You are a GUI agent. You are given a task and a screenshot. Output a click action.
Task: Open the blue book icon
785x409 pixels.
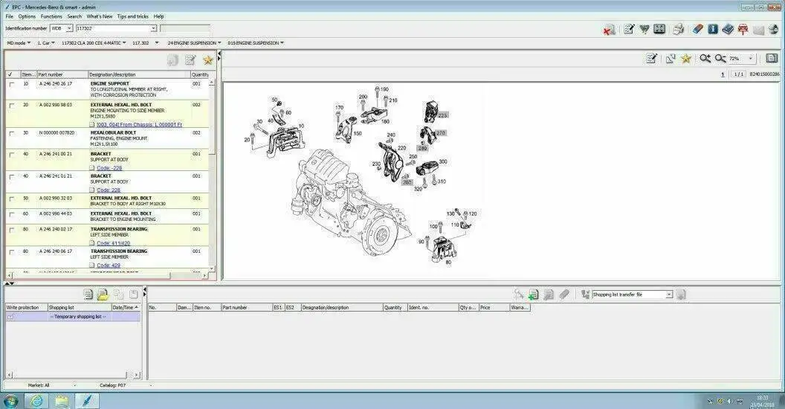coord(728,29)
